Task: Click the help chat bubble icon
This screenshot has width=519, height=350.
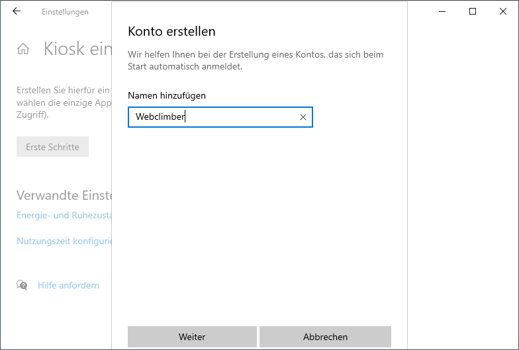Action: (23, 285)
